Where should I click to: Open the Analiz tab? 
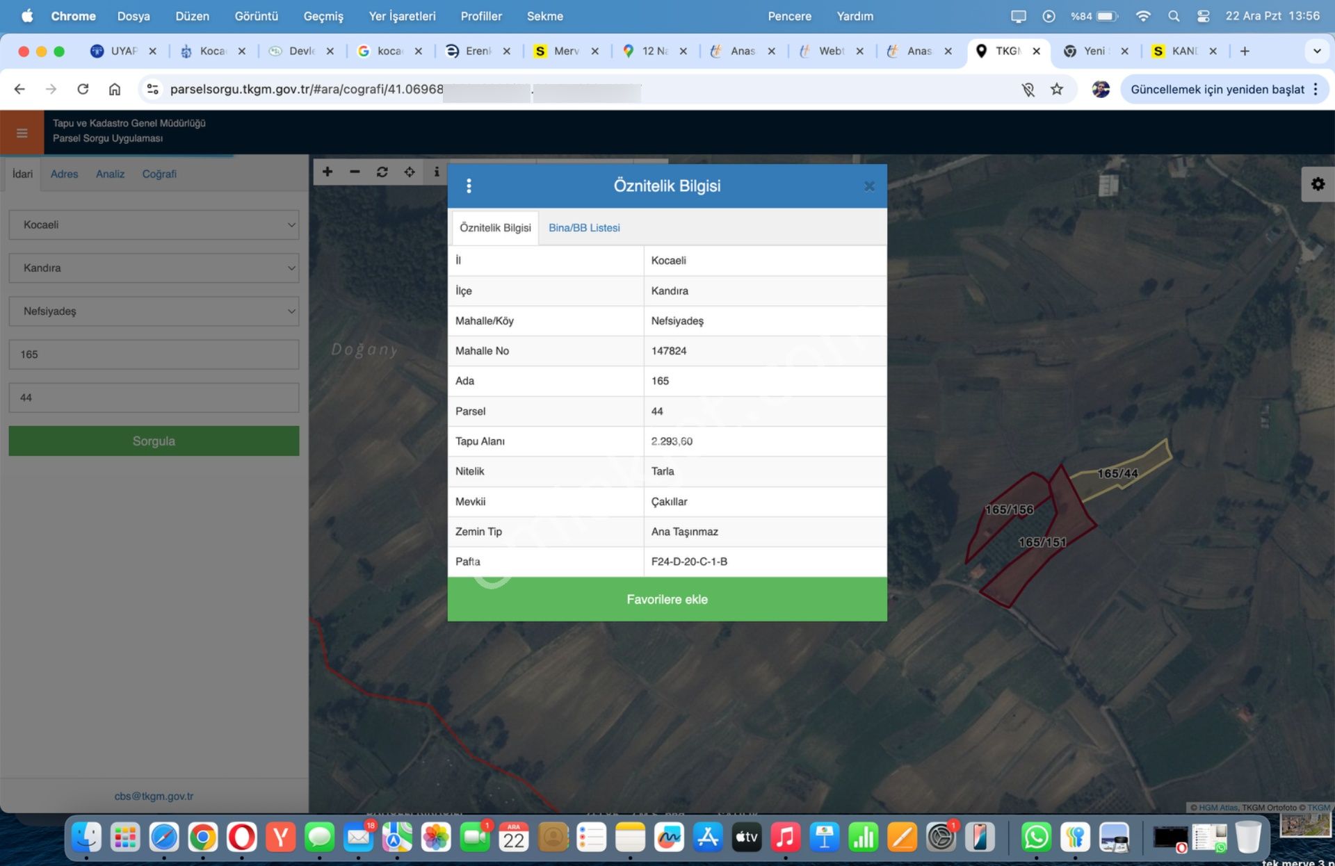(x=110, y=174)
